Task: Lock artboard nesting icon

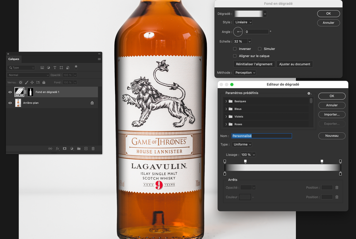Action: 38,82
